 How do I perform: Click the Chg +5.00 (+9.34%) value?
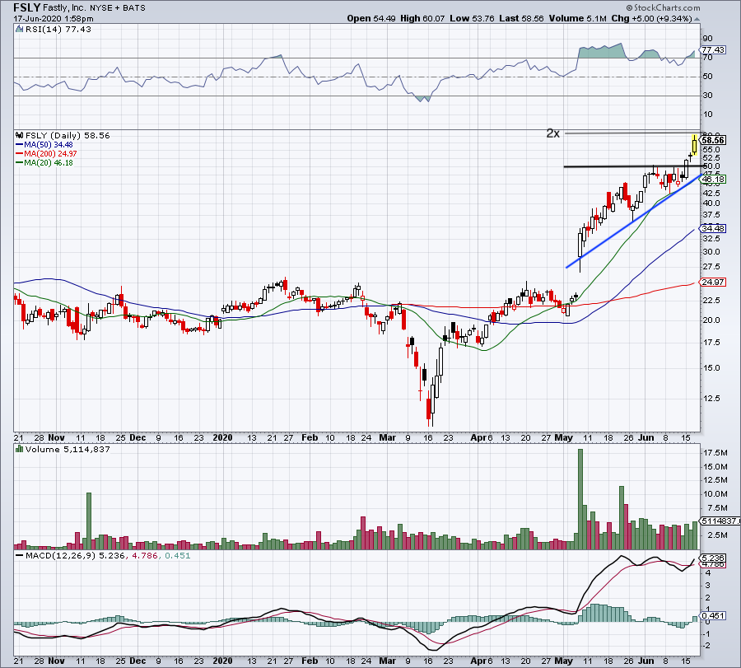pyautogui.click(x=652, y=18)
